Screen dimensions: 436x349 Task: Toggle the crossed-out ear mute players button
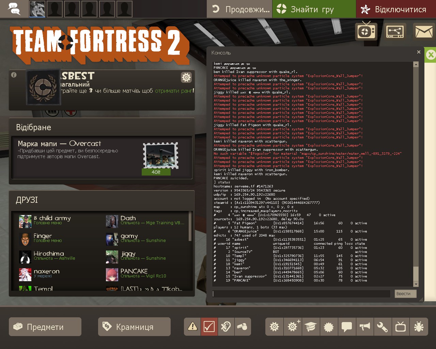click(x=225, y=327)
